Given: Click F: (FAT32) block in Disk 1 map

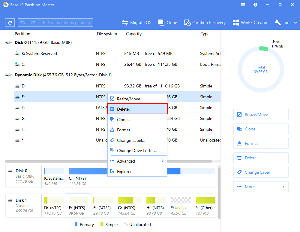Looking at the screenshot, I should click(x=103, y=206).
